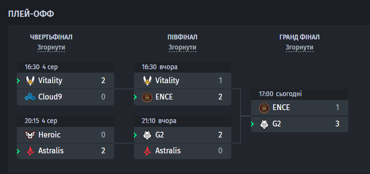Collapse the Чвертьфінал column via Згорнути
The width and height of the screenshot is (370, 174).
coord(51,48)
